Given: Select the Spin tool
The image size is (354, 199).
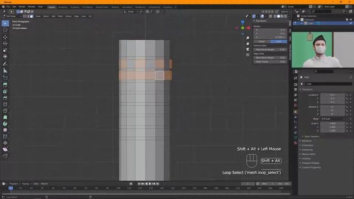Looking at the screenshot, I should (5, 124).
